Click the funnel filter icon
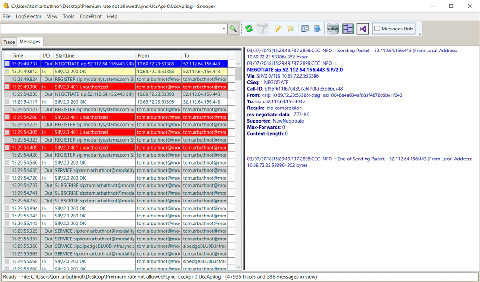 [x=262, y=29]
